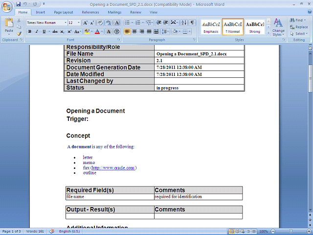The width and height of the screenshot is (313, 235).
Task: Click the Words: 161 status indicator
Action: 35,232
